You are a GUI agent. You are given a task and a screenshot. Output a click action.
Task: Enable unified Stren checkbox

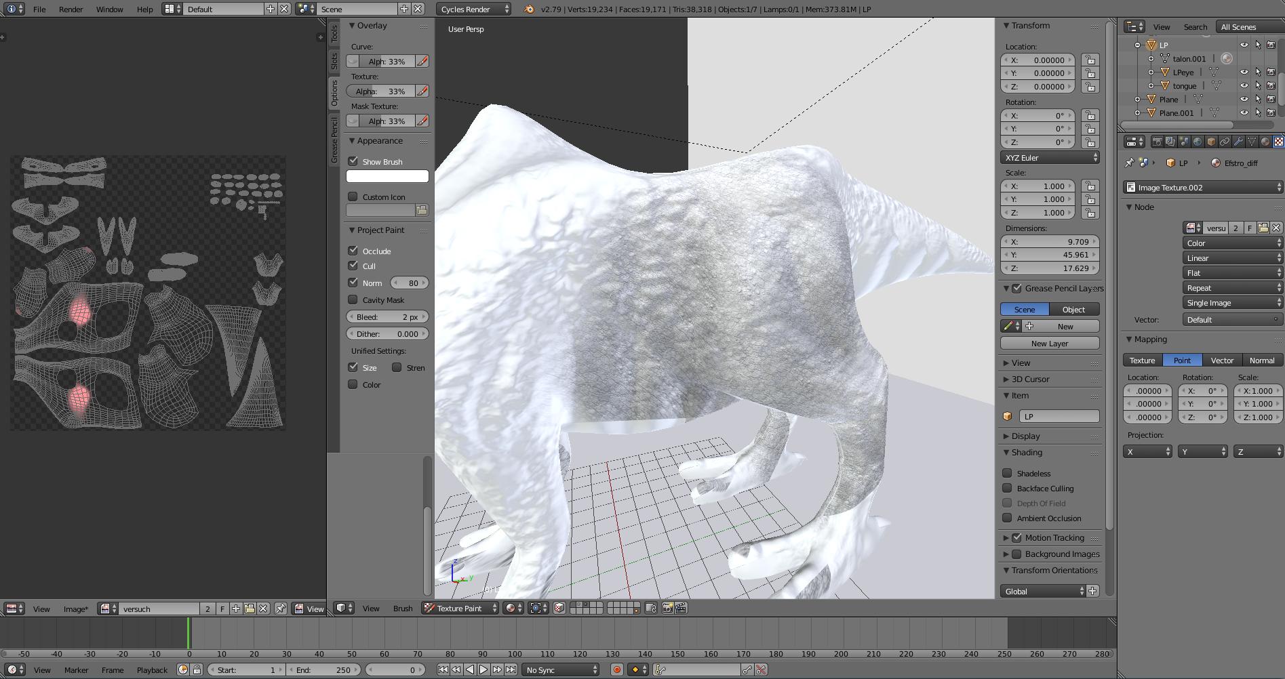point(397,367)
